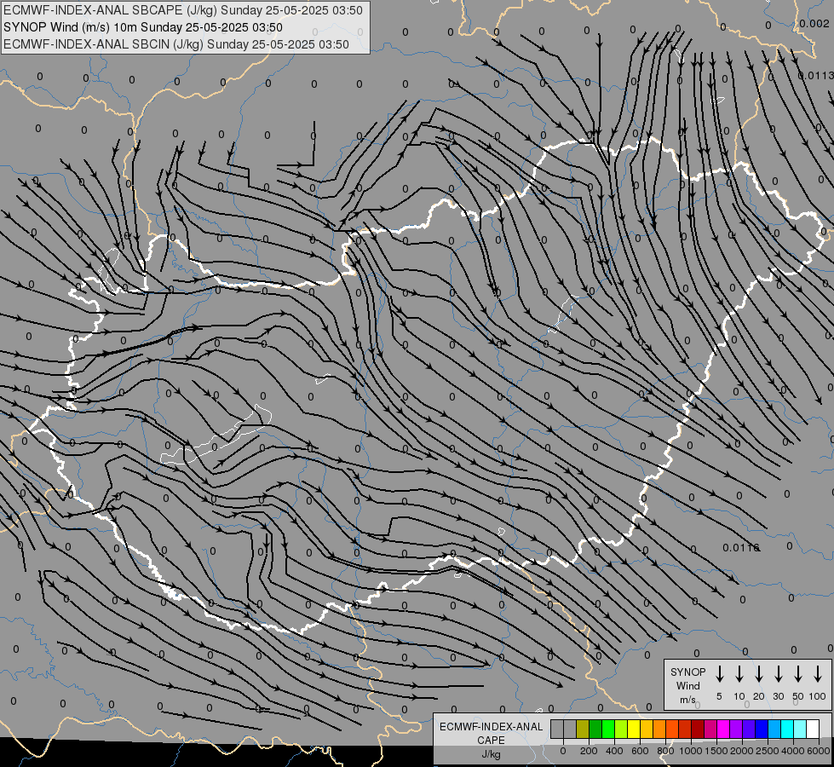Select the white CAPE legend swatch
834x767 pixels.
tap(813, 729)
